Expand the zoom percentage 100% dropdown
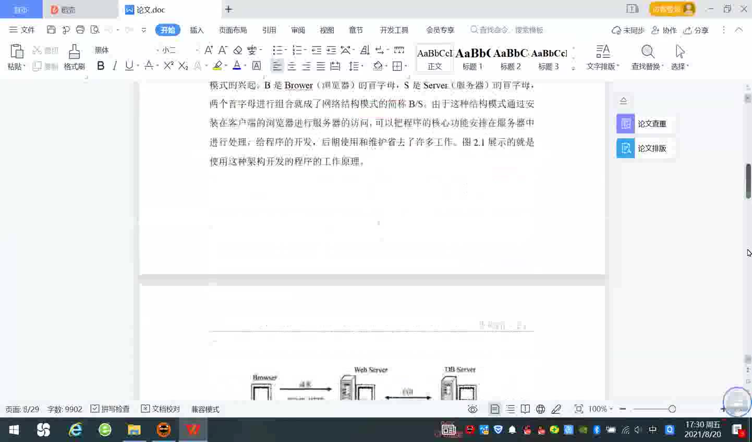752x442 pixels. [x=611, y=409]
